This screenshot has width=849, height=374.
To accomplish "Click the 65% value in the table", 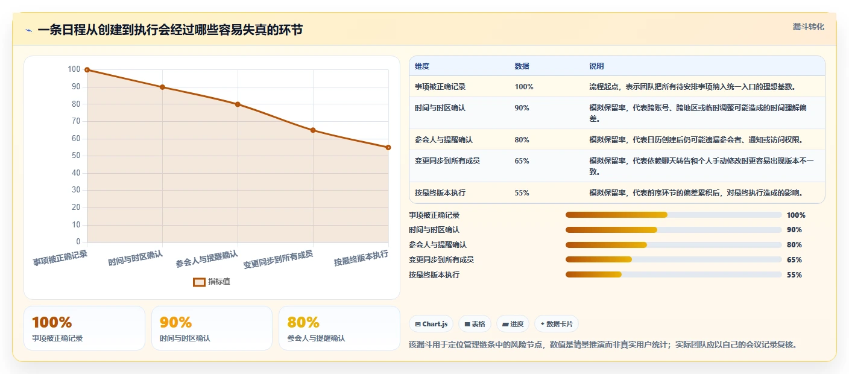I will [522, 160].
